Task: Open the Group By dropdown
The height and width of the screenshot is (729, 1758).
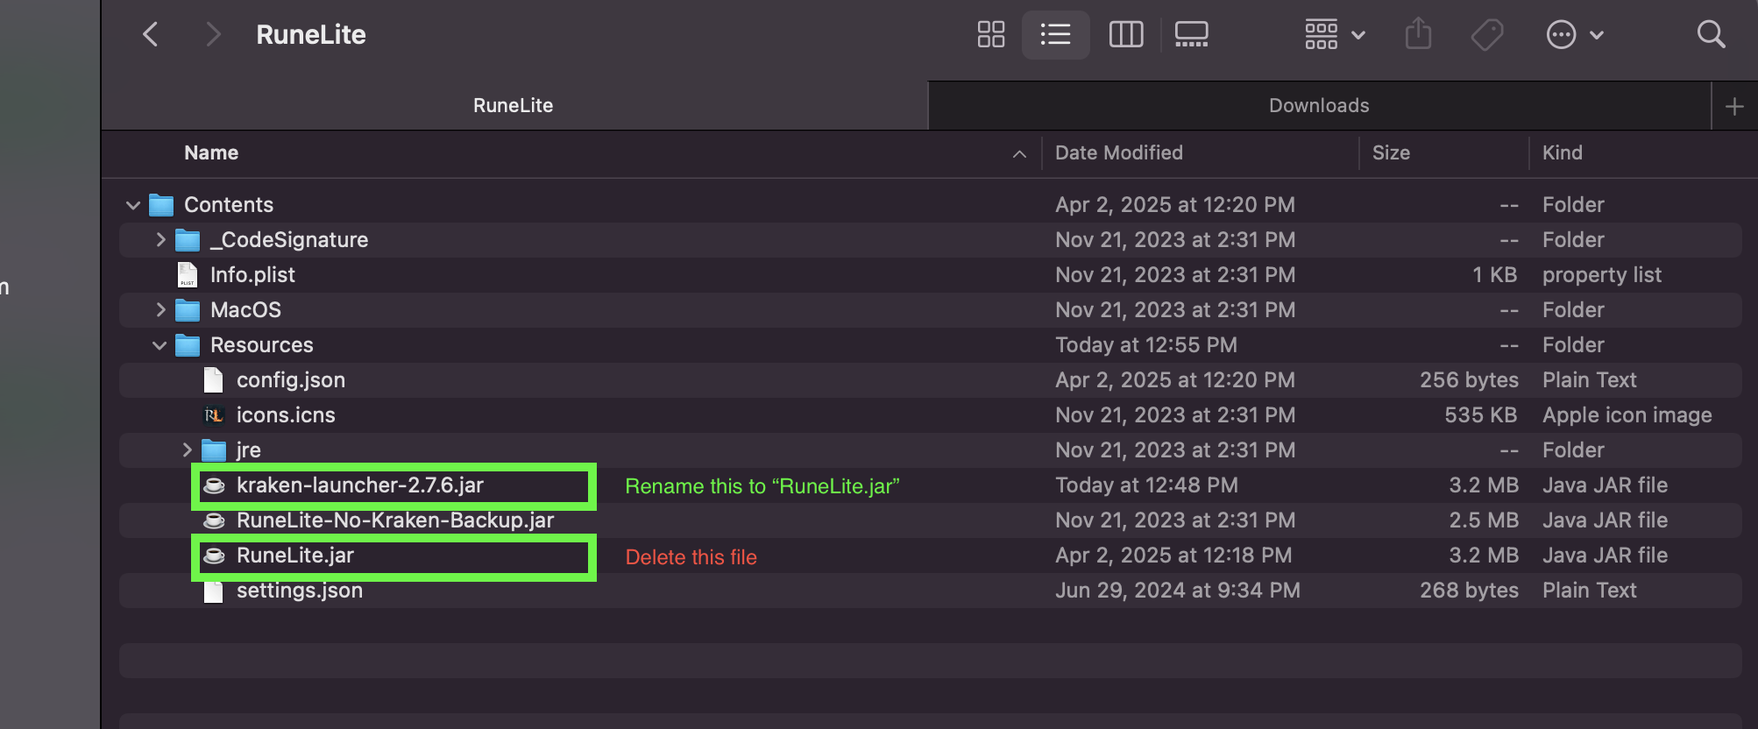Action: pyautogui.click(x=1334, y=35)
